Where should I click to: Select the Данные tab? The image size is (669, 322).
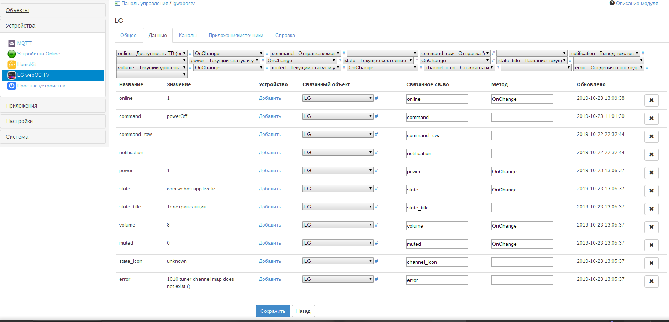(158, 36)
